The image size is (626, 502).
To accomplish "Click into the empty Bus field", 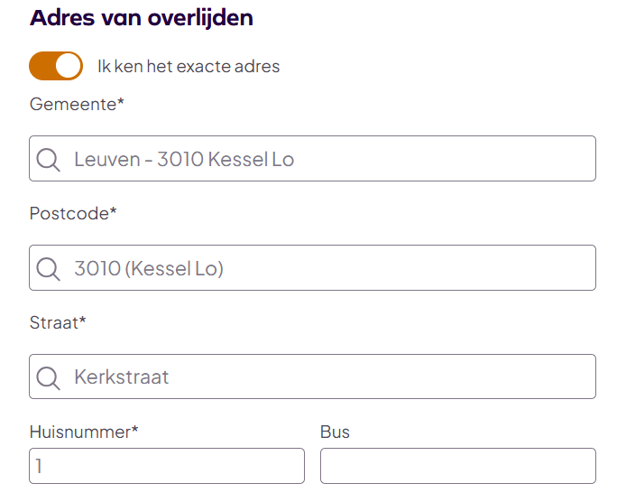I will pyautogui.click(x=457, y=466).
